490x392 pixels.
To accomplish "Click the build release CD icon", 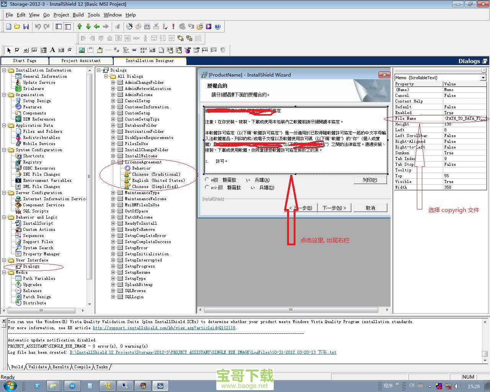I will coord(129,26).
